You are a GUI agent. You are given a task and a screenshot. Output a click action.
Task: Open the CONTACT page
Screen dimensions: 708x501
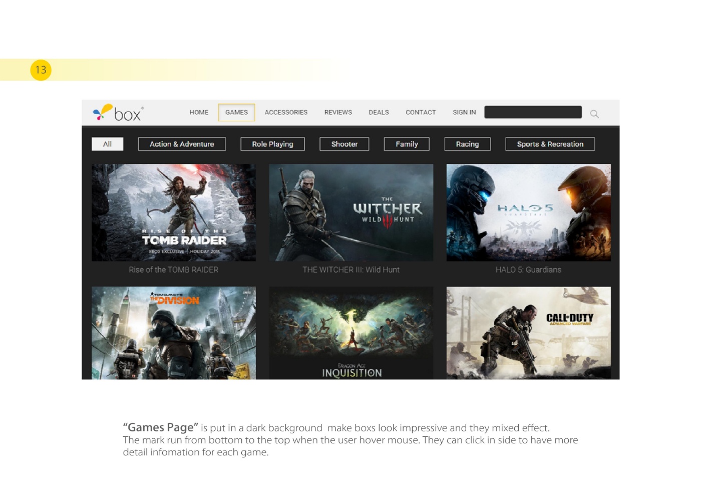[x=421, y=113]
